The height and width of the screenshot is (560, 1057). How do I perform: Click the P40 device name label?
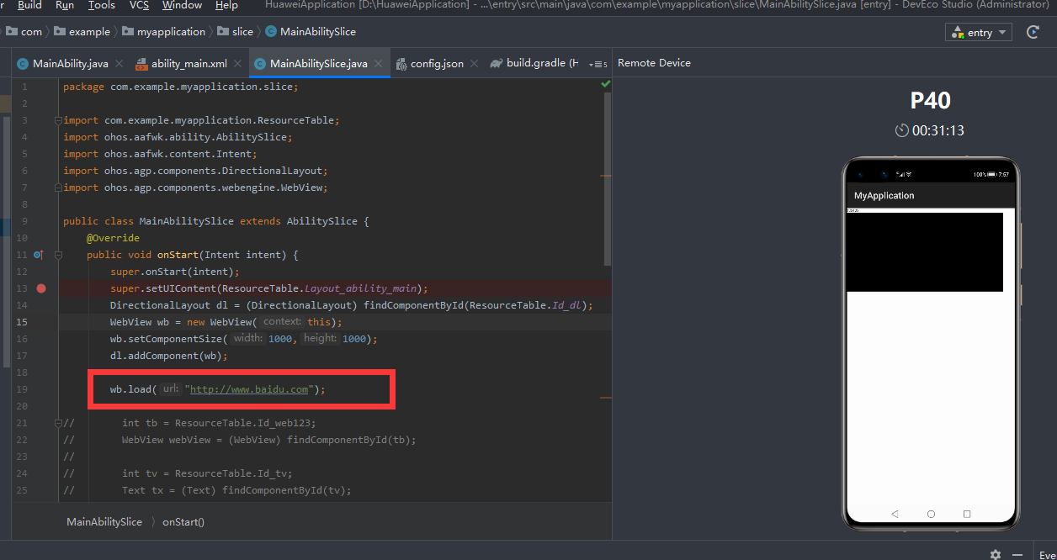click(x=931, y=101)
